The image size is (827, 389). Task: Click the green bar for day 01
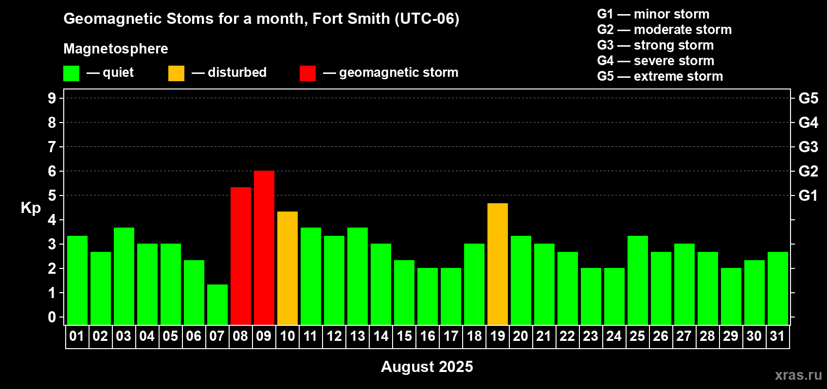(x=77, y=280)
